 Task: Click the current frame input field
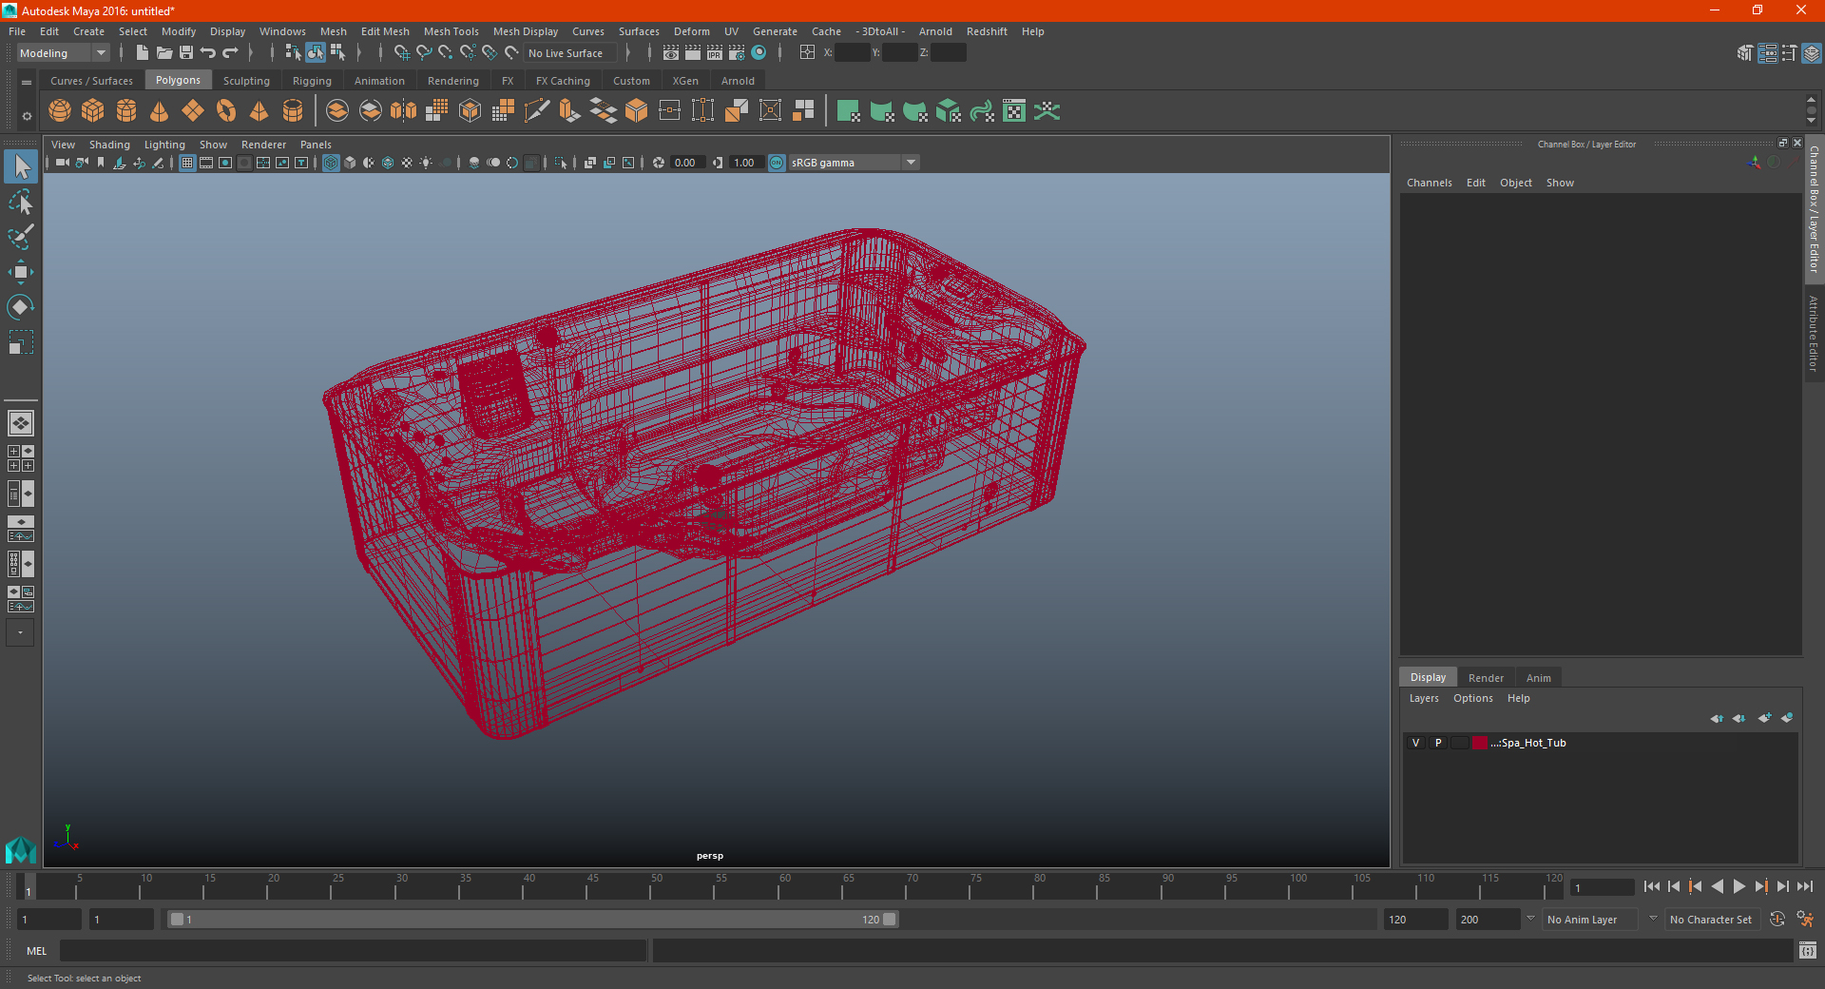click(1602, 887)
